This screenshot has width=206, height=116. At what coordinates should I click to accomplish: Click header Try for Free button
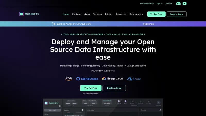pyautogui.click(x=156, y=14)
